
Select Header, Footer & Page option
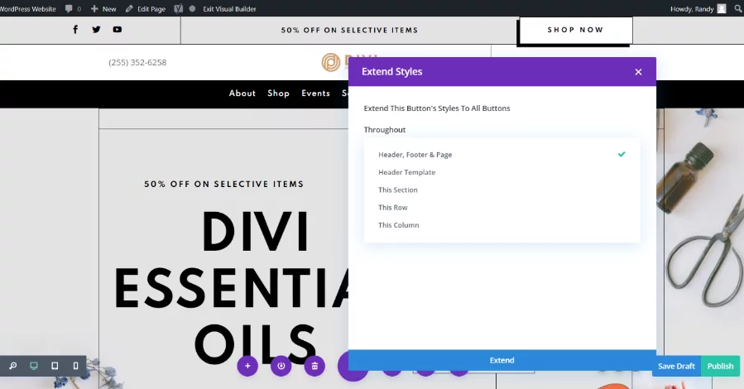point(502,155)
